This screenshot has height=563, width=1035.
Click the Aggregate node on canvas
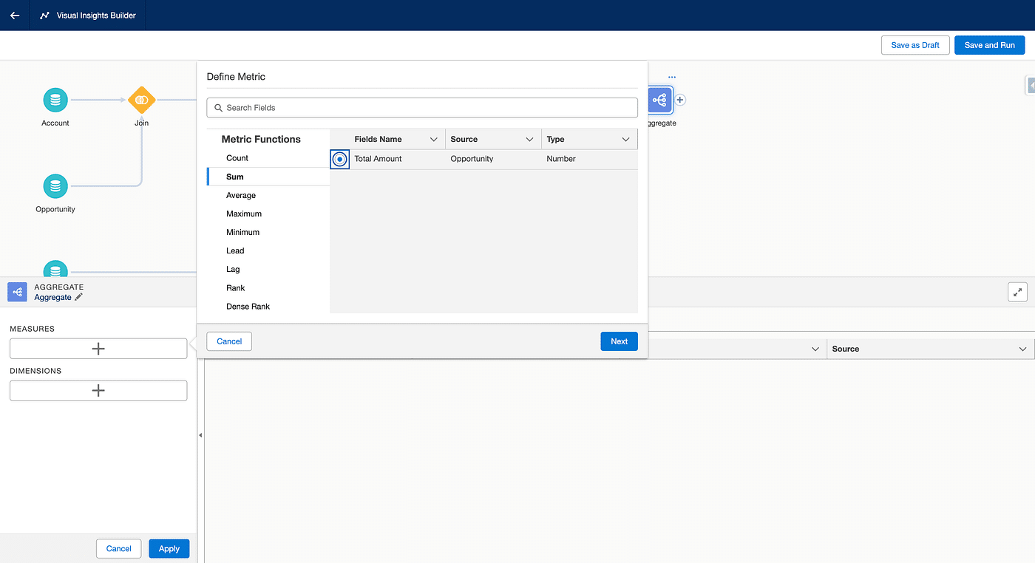[x=659, y=100]
